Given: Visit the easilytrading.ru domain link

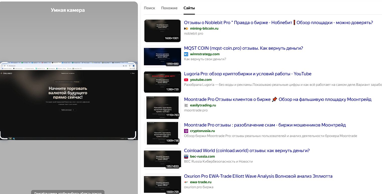Looking at the screenshot, I should click(x=203, y=105).
